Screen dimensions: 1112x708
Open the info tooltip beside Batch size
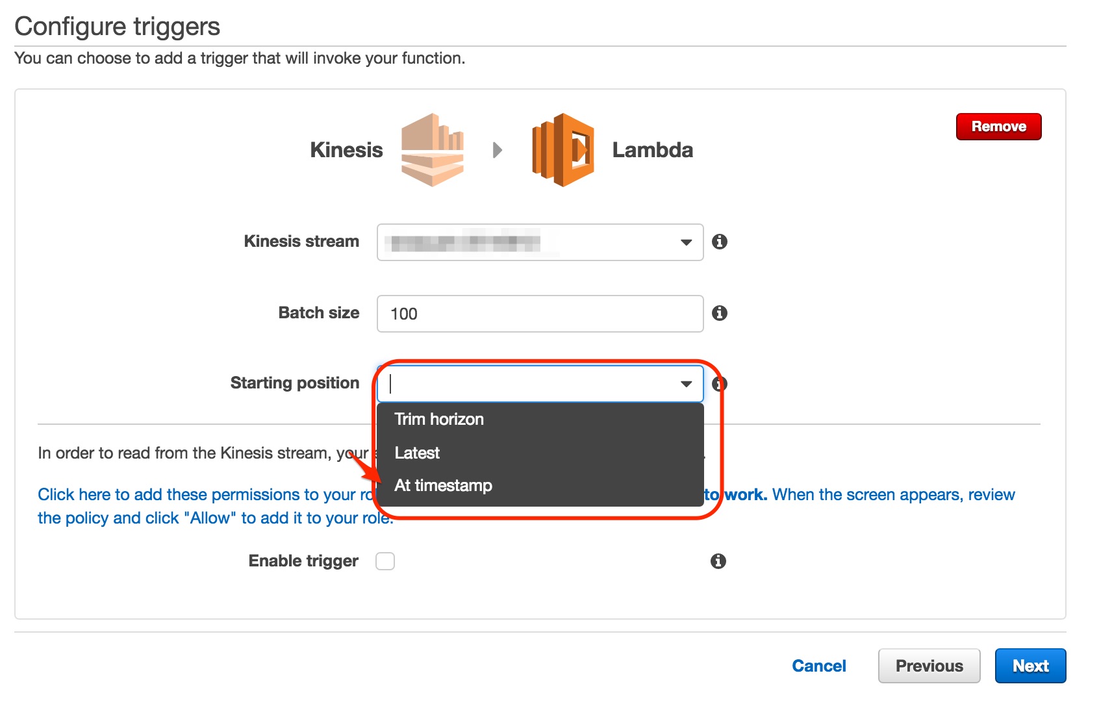[x=719, y=313]
